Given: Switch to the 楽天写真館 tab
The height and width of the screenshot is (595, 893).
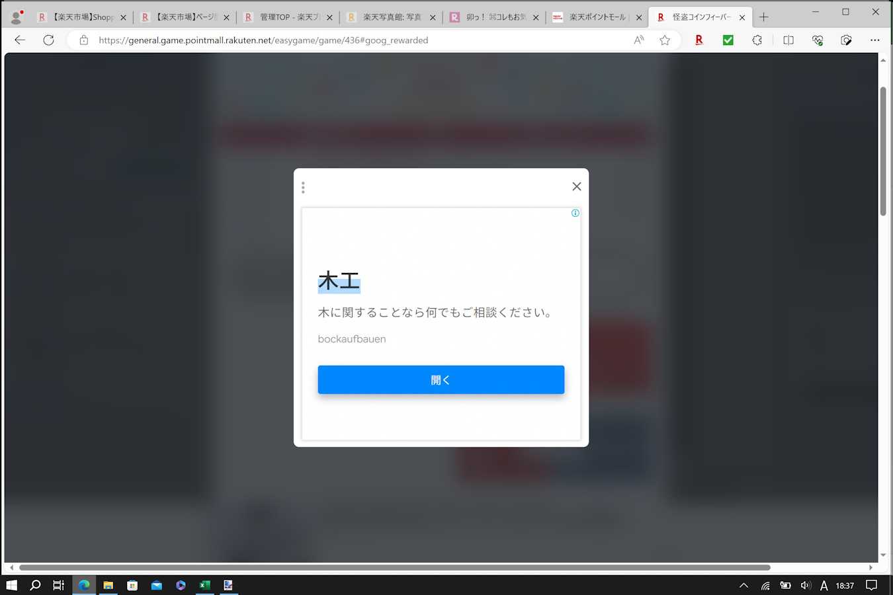Looking at the screenshot, I should coord(390,17).
